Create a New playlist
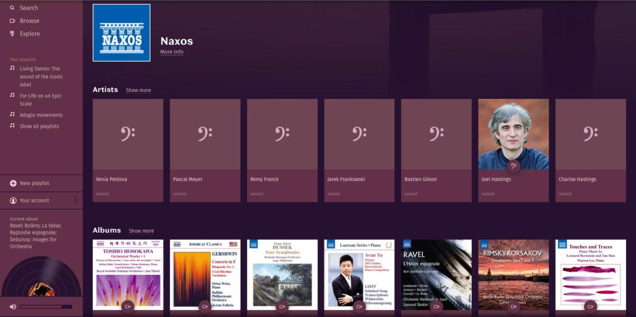This screenshot has height=317, width=636. [34, 183]
